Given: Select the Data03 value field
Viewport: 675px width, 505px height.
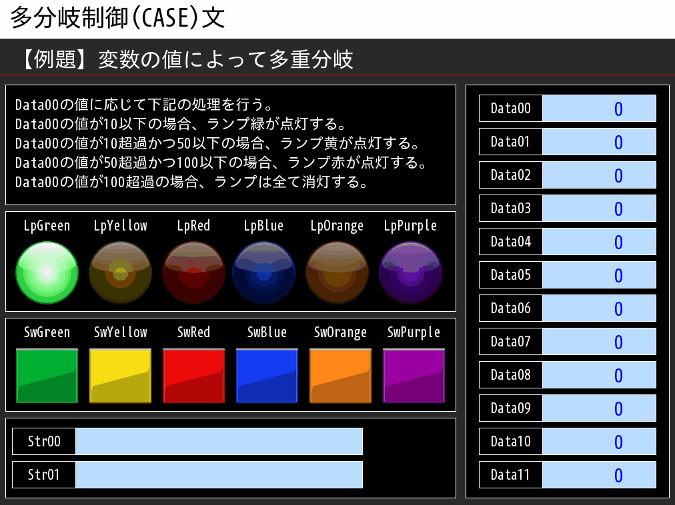Looking at the screenshot, I should [x=599, y=208].
